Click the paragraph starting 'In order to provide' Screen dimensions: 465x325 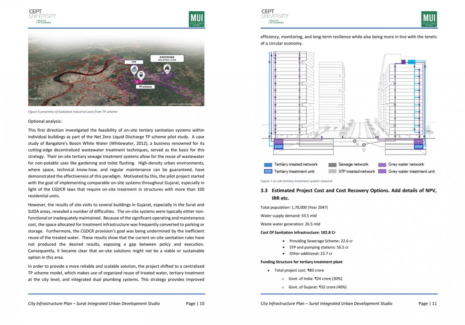116,273
